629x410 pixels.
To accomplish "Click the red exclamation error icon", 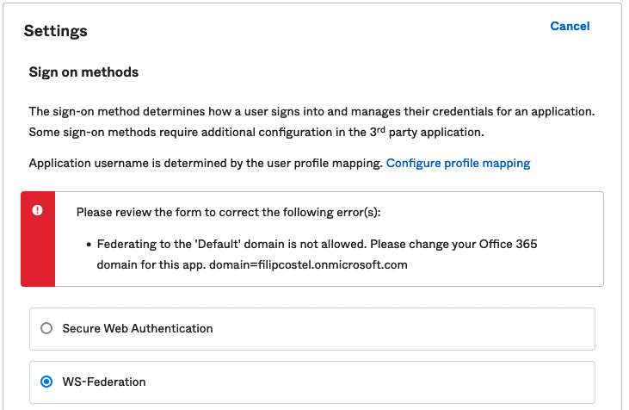I will point(37,210).
